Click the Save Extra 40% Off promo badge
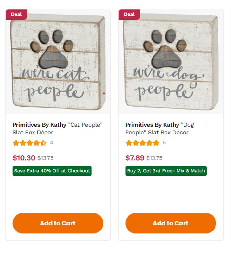 [52, 171]
